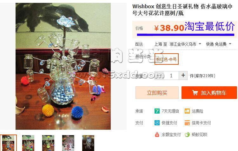Viewport: 238px width, 151px height.
Task: Click the 蚂蚁花呗 green icon
Action: (x=187, y=135)
